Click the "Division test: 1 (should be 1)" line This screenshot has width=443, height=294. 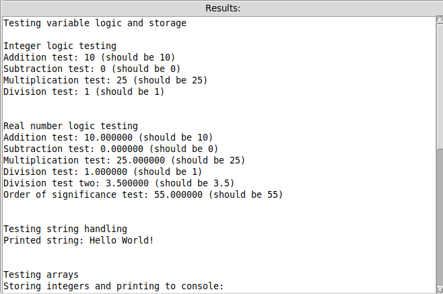pyautogui.click(x=84, y=91)
